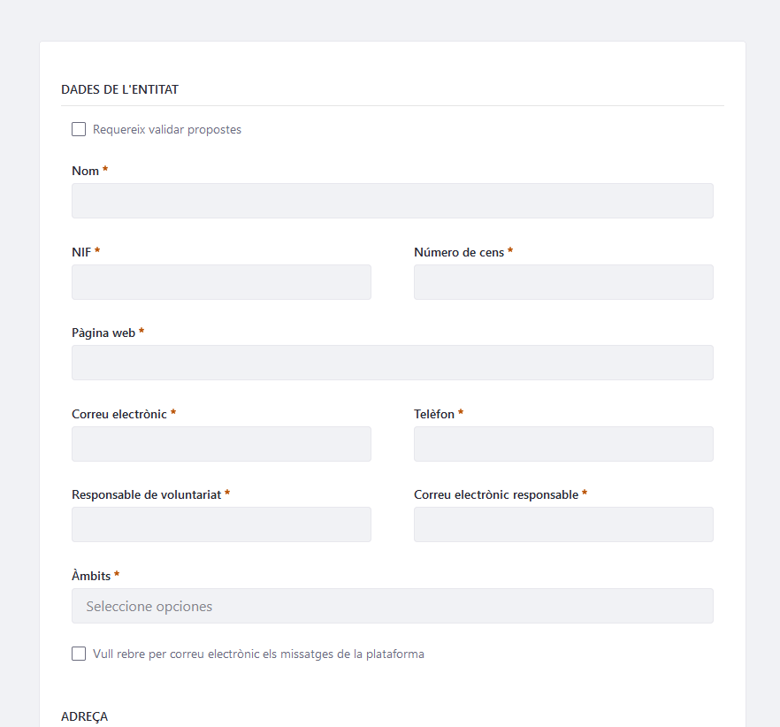Click into the NIF text field
This screenshot has width=780, height=727.
pos(221,282)
